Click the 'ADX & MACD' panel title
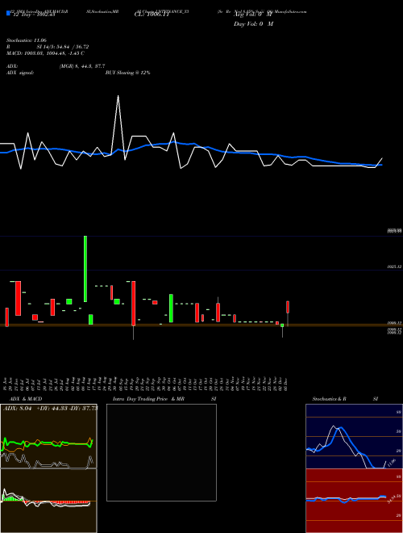 coord(26,399)
